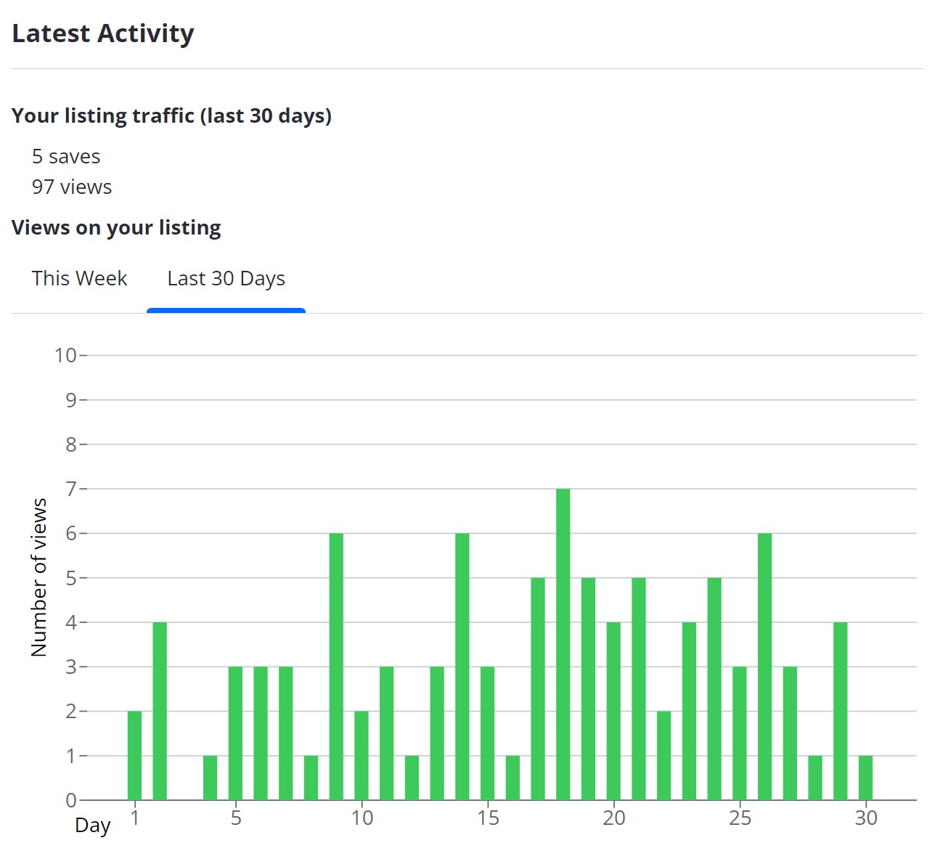
Task: Click the x-axis label 20
Action: pos(614,818)
